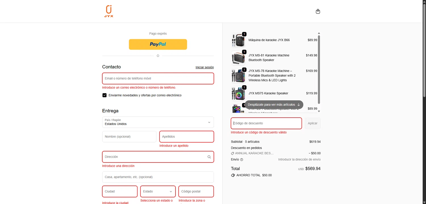Viewport: 426px width, 204px height.
Task: Click the $149.98 price
Action: pos(312,55)
